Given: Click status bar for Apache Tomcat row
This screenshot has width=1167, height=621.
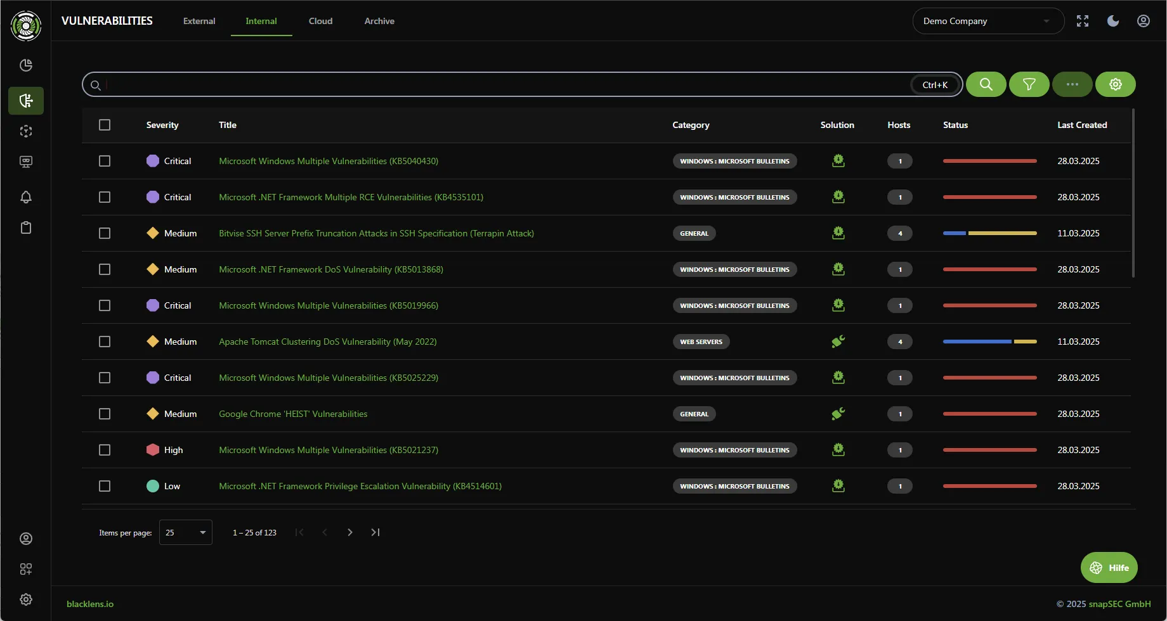Looking at the screenshot, I should 990,342.
